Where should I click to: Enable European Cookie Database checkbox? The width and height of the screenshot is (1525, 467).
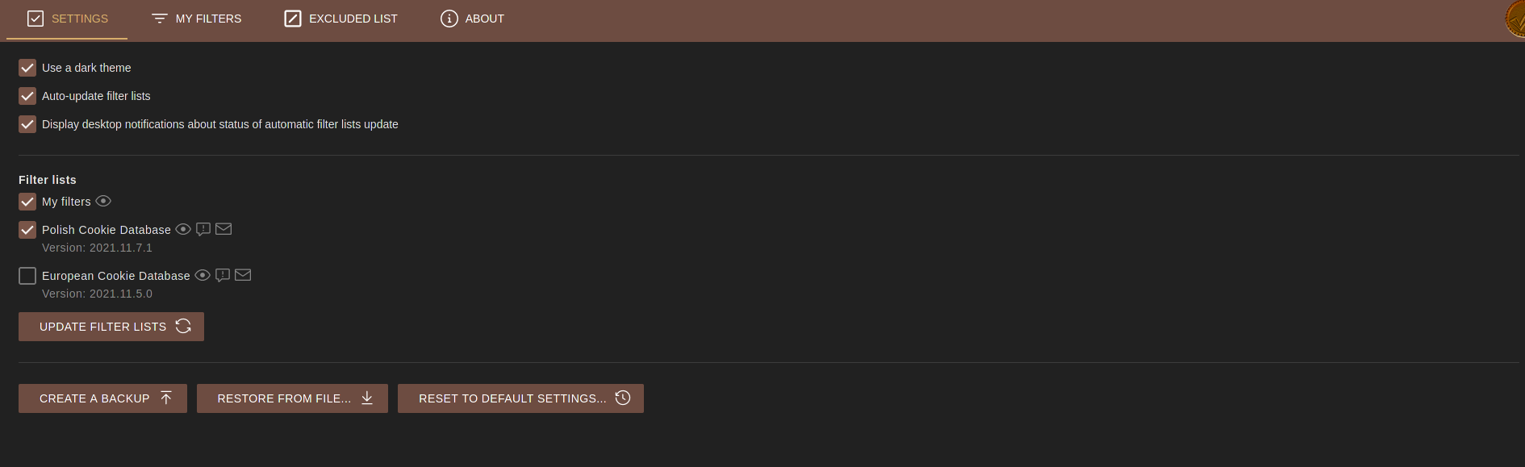coord(27,276)
